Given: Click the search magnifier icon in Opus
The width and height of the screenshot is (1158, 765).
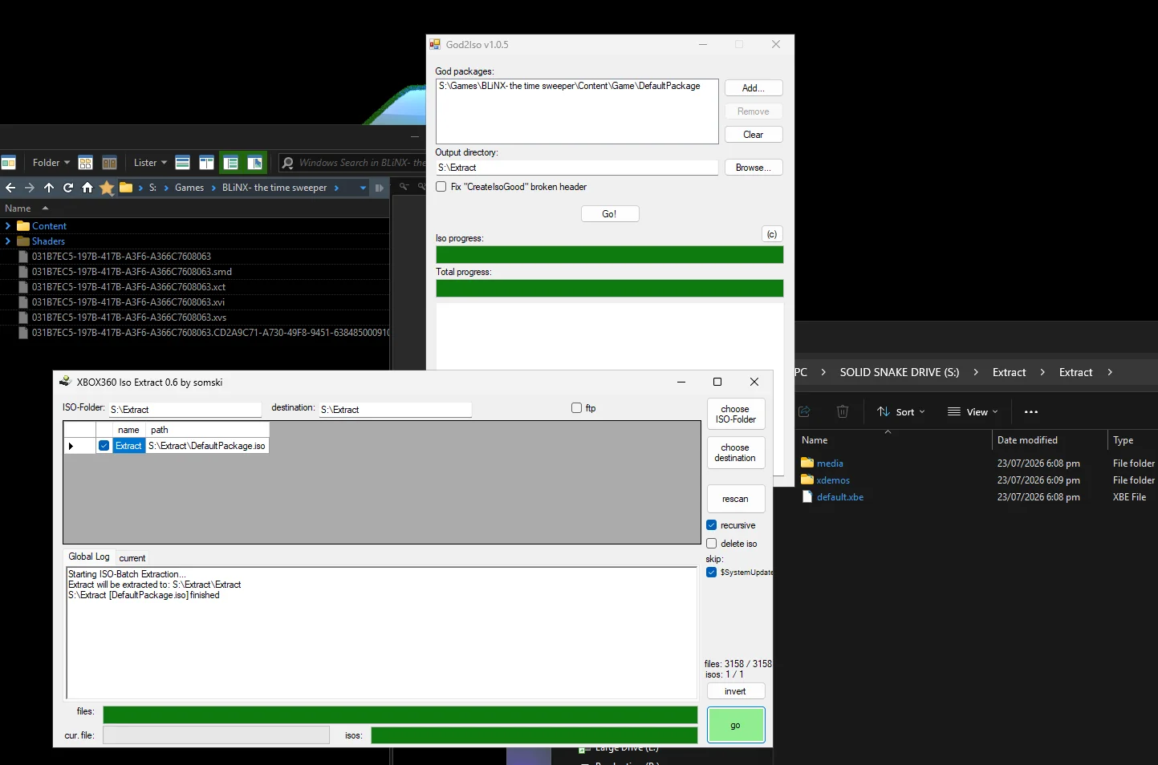Looking at the screenshot, I should 288,163.
